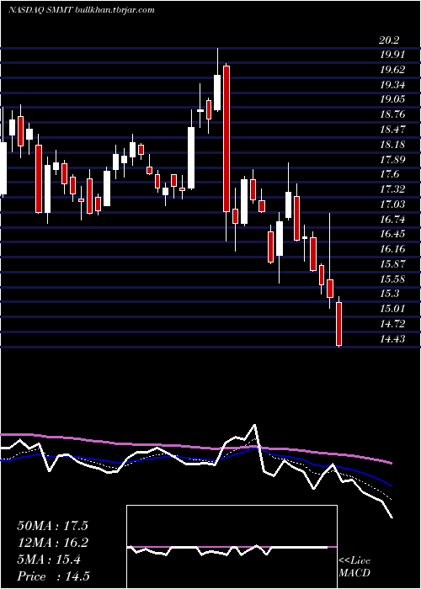Click the 16.74 price axis label
The width and height of the screenshot is (421, 589).
(392, 220)
